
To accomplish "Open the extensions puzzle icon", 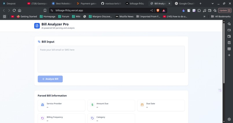I will (x=199, y=10).
